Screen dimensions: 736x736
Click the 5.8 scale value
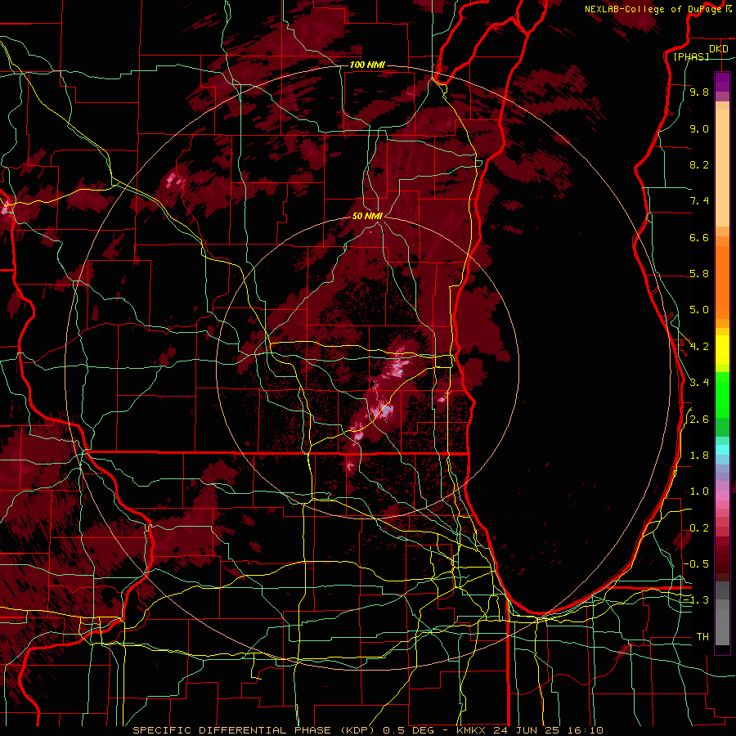pos(699,274)
